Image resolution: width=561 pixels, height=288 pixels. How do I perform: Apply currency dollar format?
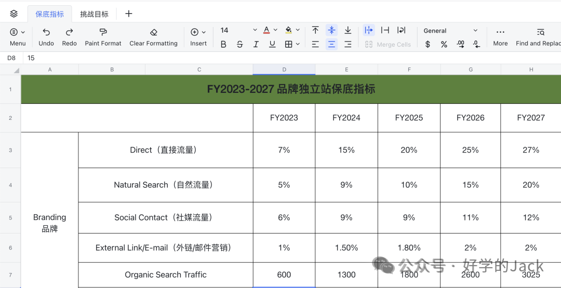(x=428, y=44)
